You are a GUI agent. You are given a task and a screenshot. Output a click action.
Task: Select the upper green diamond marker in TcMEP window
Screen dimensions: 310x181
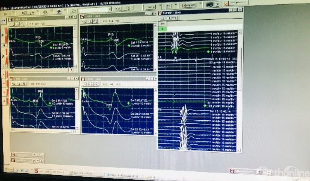[208, 51]
